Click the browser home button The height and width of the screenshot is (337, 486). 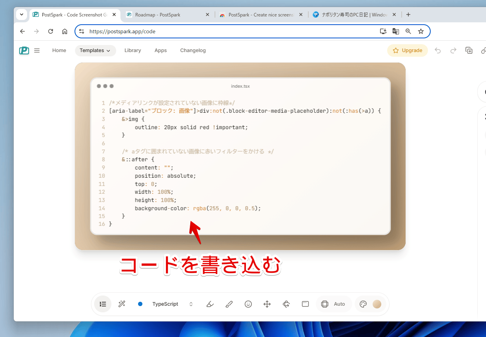(65, 31)
